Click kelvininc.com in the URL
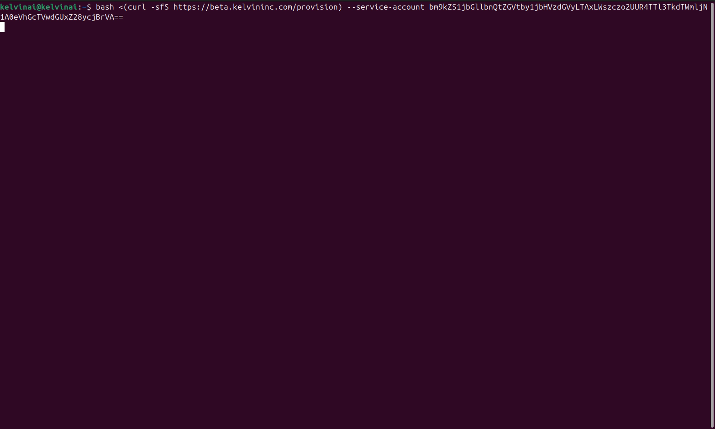The width and height of the screenshot is (715, 429). click(x=263, y=7)
